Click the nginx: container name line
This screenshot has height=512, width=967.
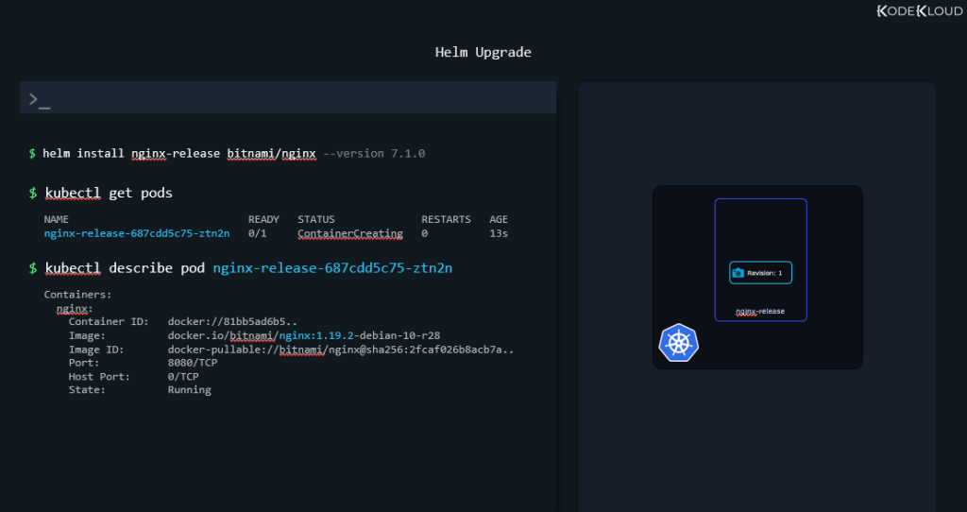(75, 309)
